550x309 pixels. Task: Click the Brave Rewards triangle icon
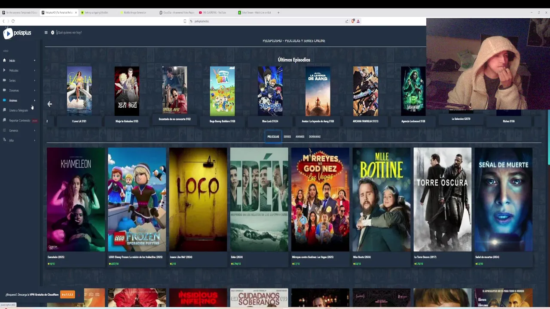click(x=358, y=21)
